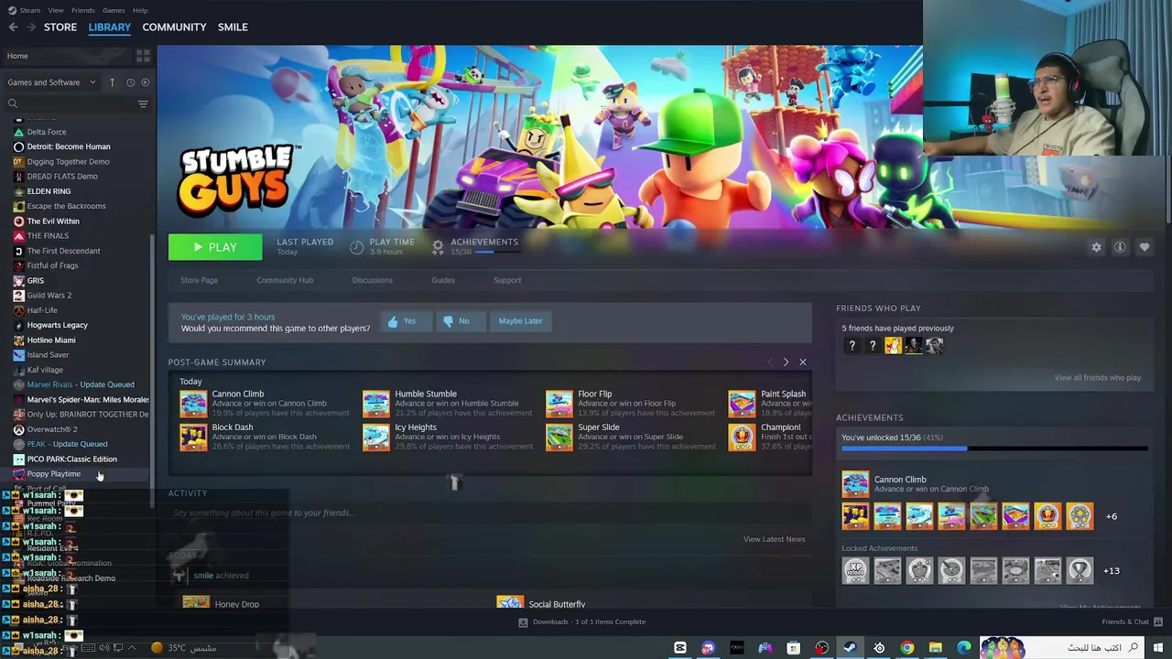Open advanced filter options icon
The width and height of the screenshot is (1172, 659).
point(143,103)
